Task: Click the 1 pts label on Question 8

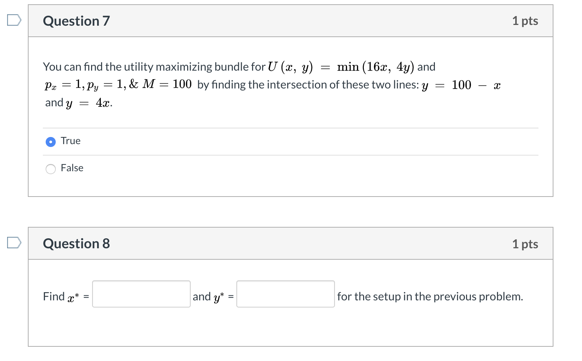Action: click(525, 244)
